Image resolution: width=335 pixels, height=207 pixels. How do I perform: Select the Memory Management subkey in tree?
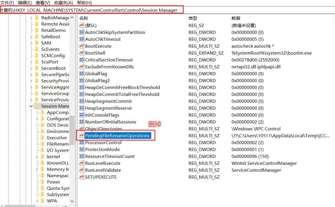pyautogui.click(x=58, y=169)
